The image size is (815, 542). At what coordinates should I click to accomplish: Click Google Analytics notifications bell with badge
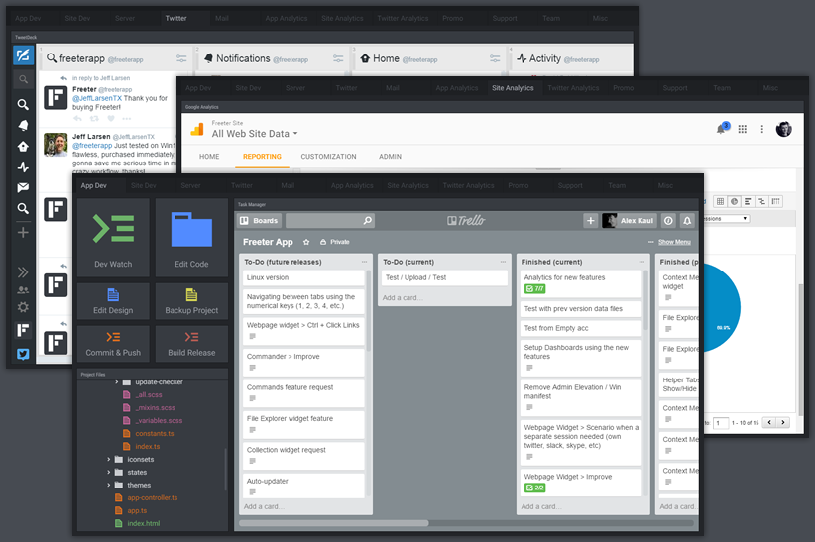click(722, 129)
